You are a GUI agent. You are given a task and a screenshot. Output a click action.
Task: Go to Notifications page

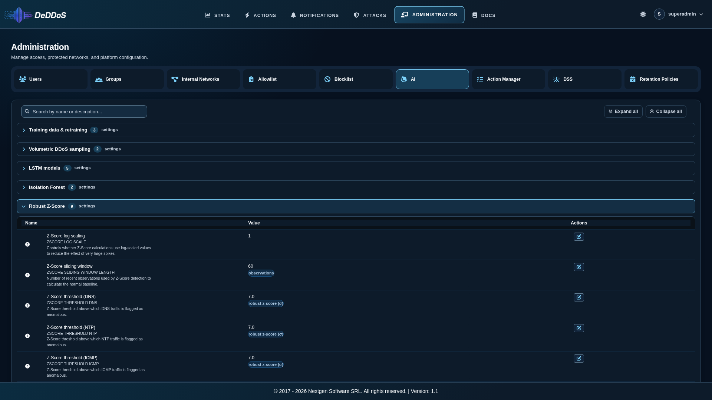tap(315, 15)
